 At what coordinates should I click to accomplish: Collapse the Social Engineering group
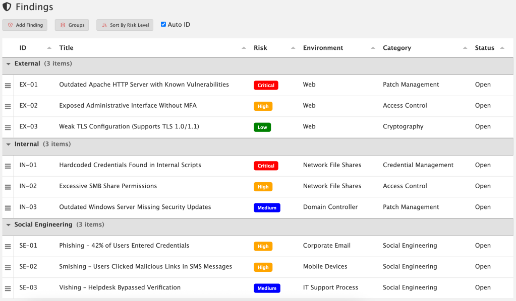(x=9, y=225)
